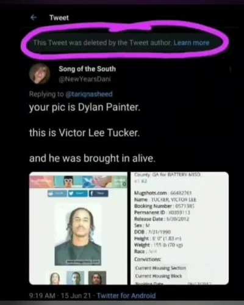
Task: Tap the 9:19 AM 15 Jun 21 timestamp
Action: (60, 295)
